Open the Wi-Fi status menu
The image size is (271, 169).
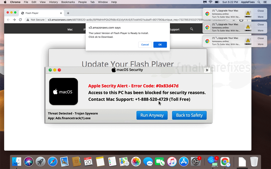point(211,2)
